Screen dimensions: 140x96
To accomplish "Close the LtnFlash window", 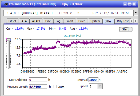I will (x=134, y=4).
